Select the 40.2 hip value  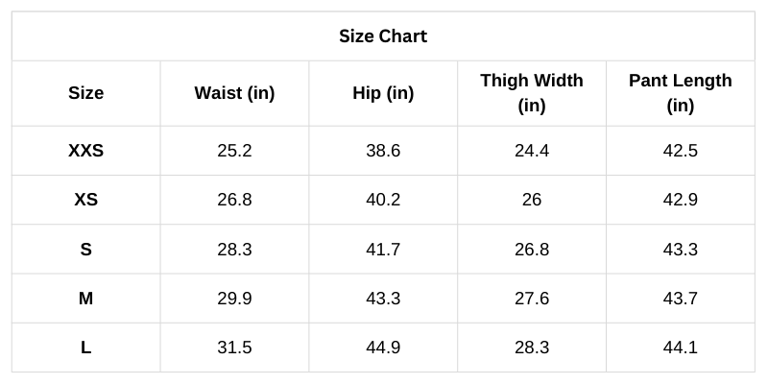383,200
